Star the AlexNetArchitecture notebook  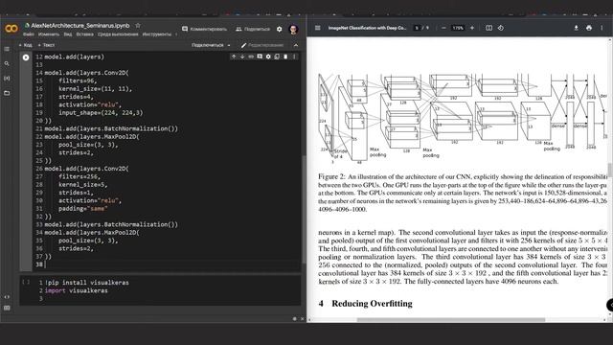[138, 26]
